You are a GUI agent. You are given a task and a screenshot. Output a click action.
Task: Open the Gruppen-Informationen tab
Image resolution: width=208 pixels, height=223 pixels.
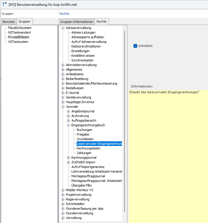[77, 22]
